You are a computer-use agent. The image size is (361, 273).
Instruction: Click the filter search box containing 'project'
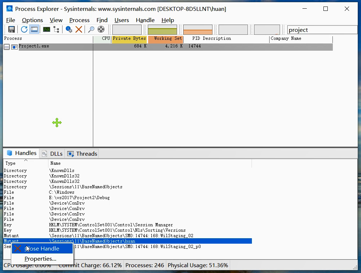[322, 30]
